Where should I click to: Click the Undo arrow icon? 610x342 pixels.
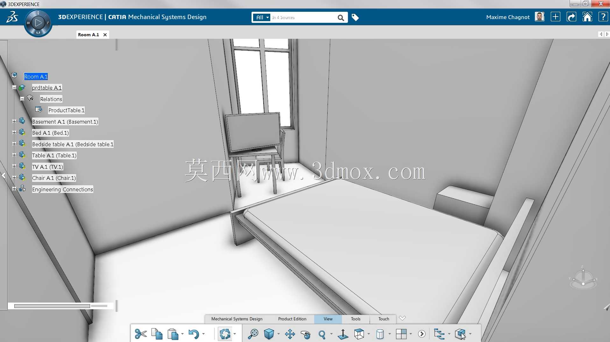point(194,334)
